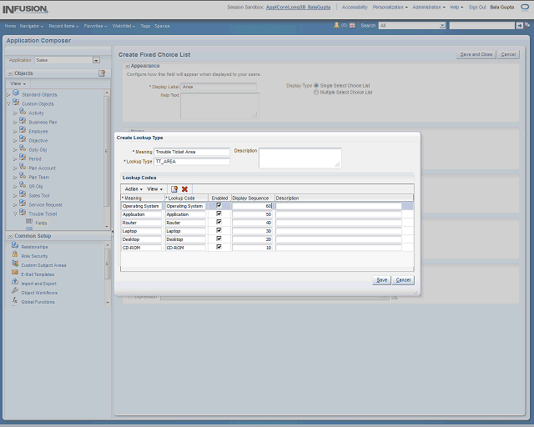This screenshot has width=534, height=427.
Task: Open the Administration menu
Action: point(428,7)
